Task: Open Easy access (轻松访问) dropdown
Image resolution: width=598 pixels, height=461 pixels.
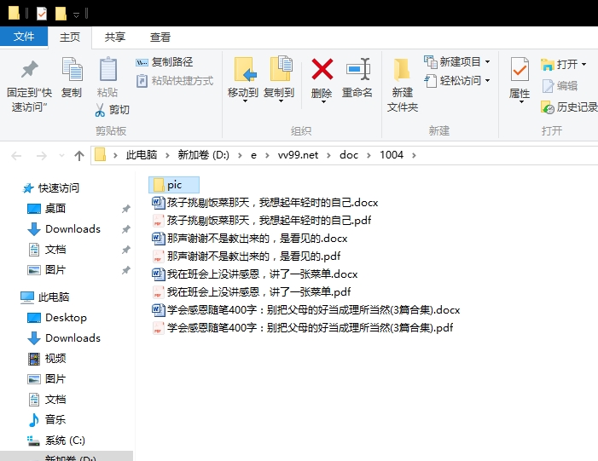Action: point(457,81)
